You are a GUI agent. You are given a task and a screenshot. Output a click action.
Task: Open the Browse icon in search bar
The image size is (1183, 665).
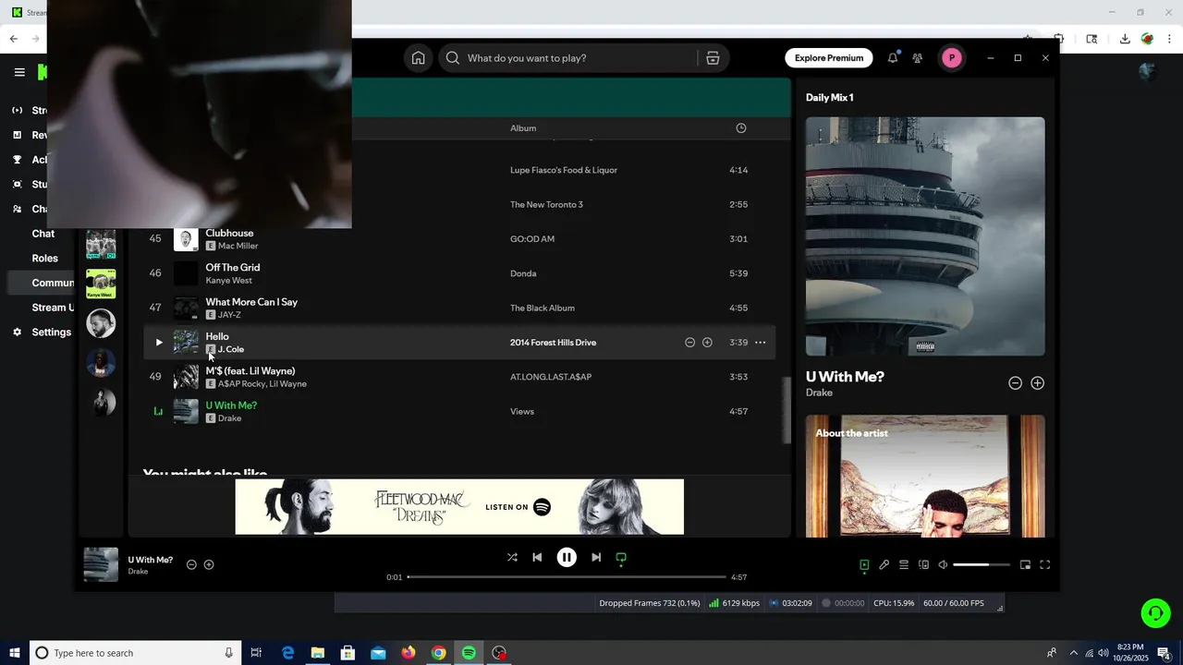[x=713, y=58]
